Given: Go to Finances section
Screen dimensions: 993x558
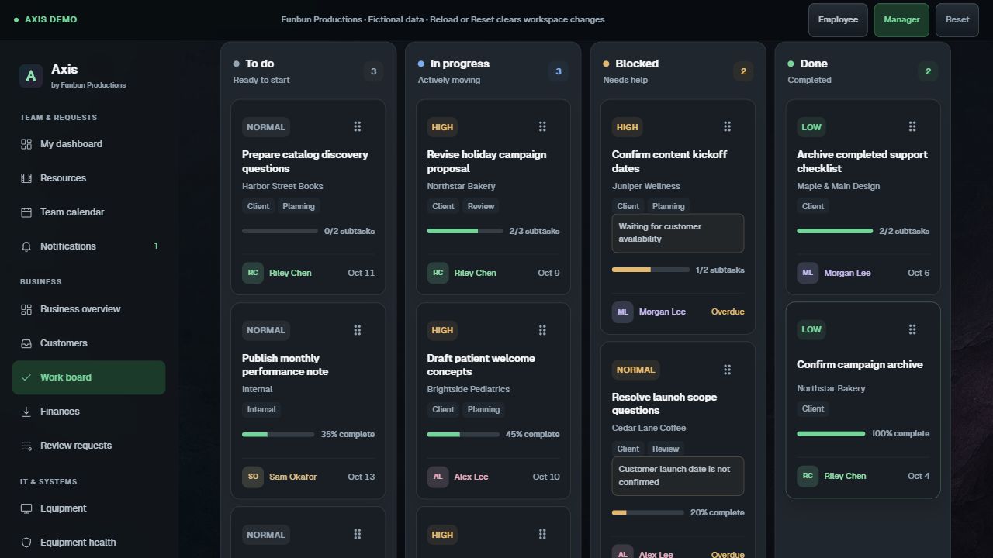Looking at the screenshot, I should (88, 412).
